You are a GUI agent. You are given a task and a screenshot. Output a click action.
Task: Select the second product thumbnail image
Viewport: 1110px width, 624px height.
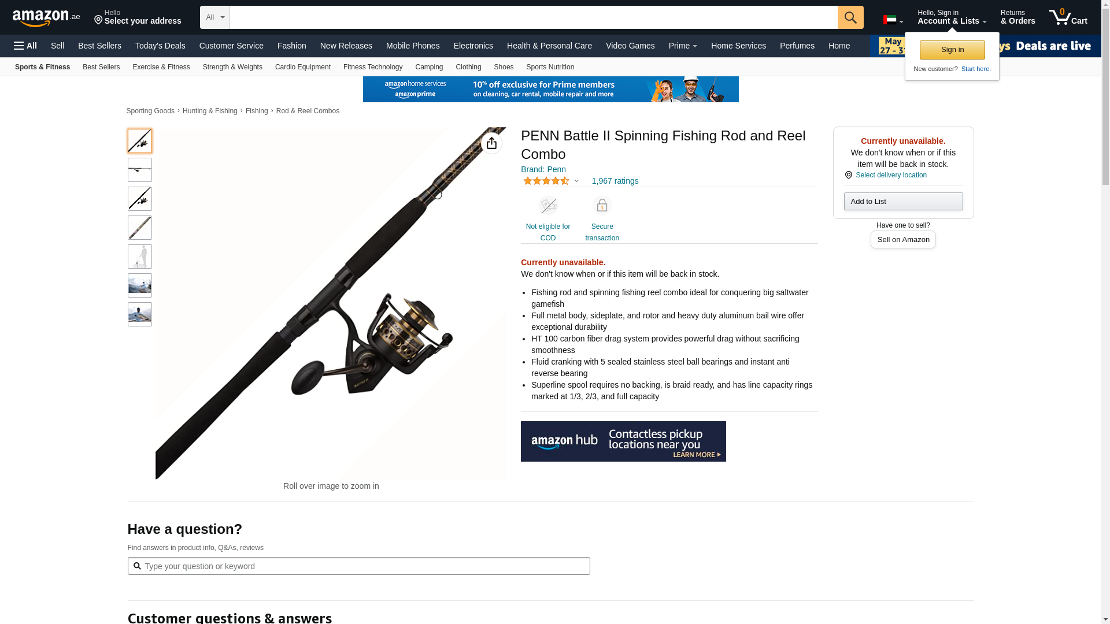tap(140, 170)
